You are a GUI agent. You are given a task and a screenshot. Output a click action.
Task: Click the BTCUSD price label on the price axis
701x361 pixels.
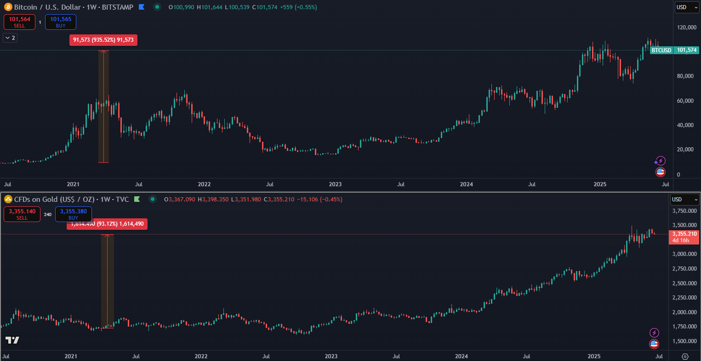661,50
